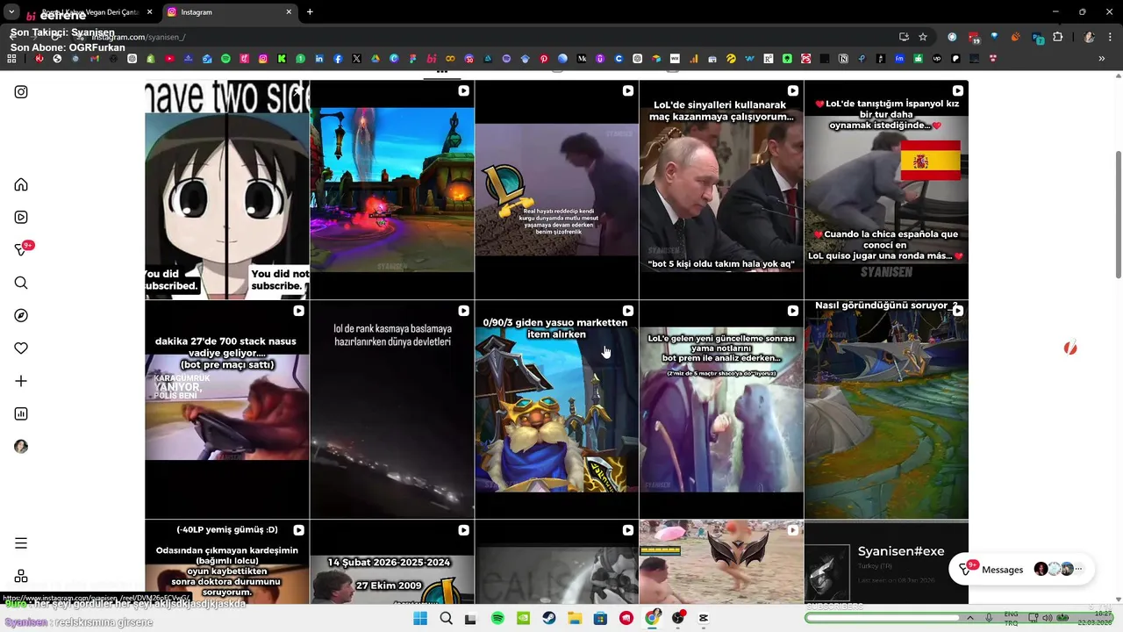The image size is (1123, 632).
Task: Open Reels from the left sidebar
Action: [x=21, y=217]
